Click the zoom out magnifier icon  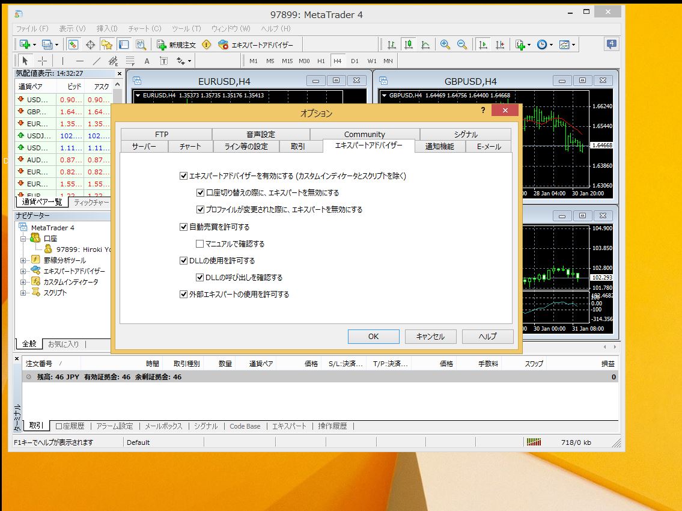[462, 44]
